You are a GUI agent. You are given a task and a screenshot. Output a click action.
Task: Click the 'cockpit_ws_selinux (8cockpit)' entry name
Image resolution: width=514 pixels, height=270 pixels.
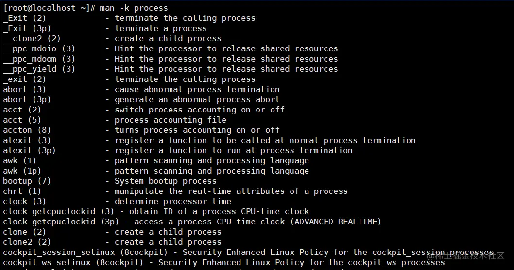tap(73, 262)
